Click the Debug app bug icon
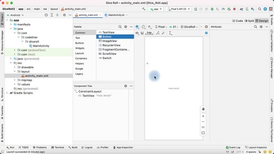This screenshot has width=274, height=154. tap(212, 9)
